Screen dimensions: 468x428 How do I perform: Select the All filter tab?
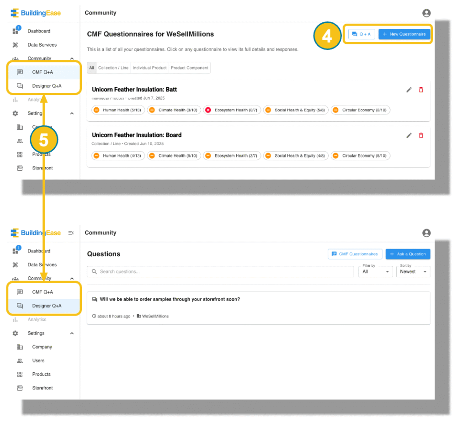pyautogui.click(x=91, y=68)
